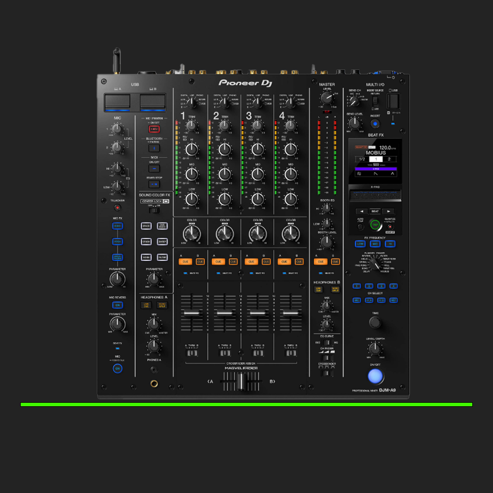Click the channel 3 fader handle

click(x=257, y=313)
